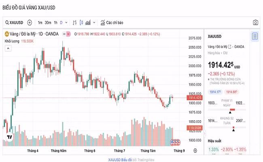The width and height of the screenshot is (263, 162).
Task: Open the watchlist details panel icon
Action: (255, 36)
